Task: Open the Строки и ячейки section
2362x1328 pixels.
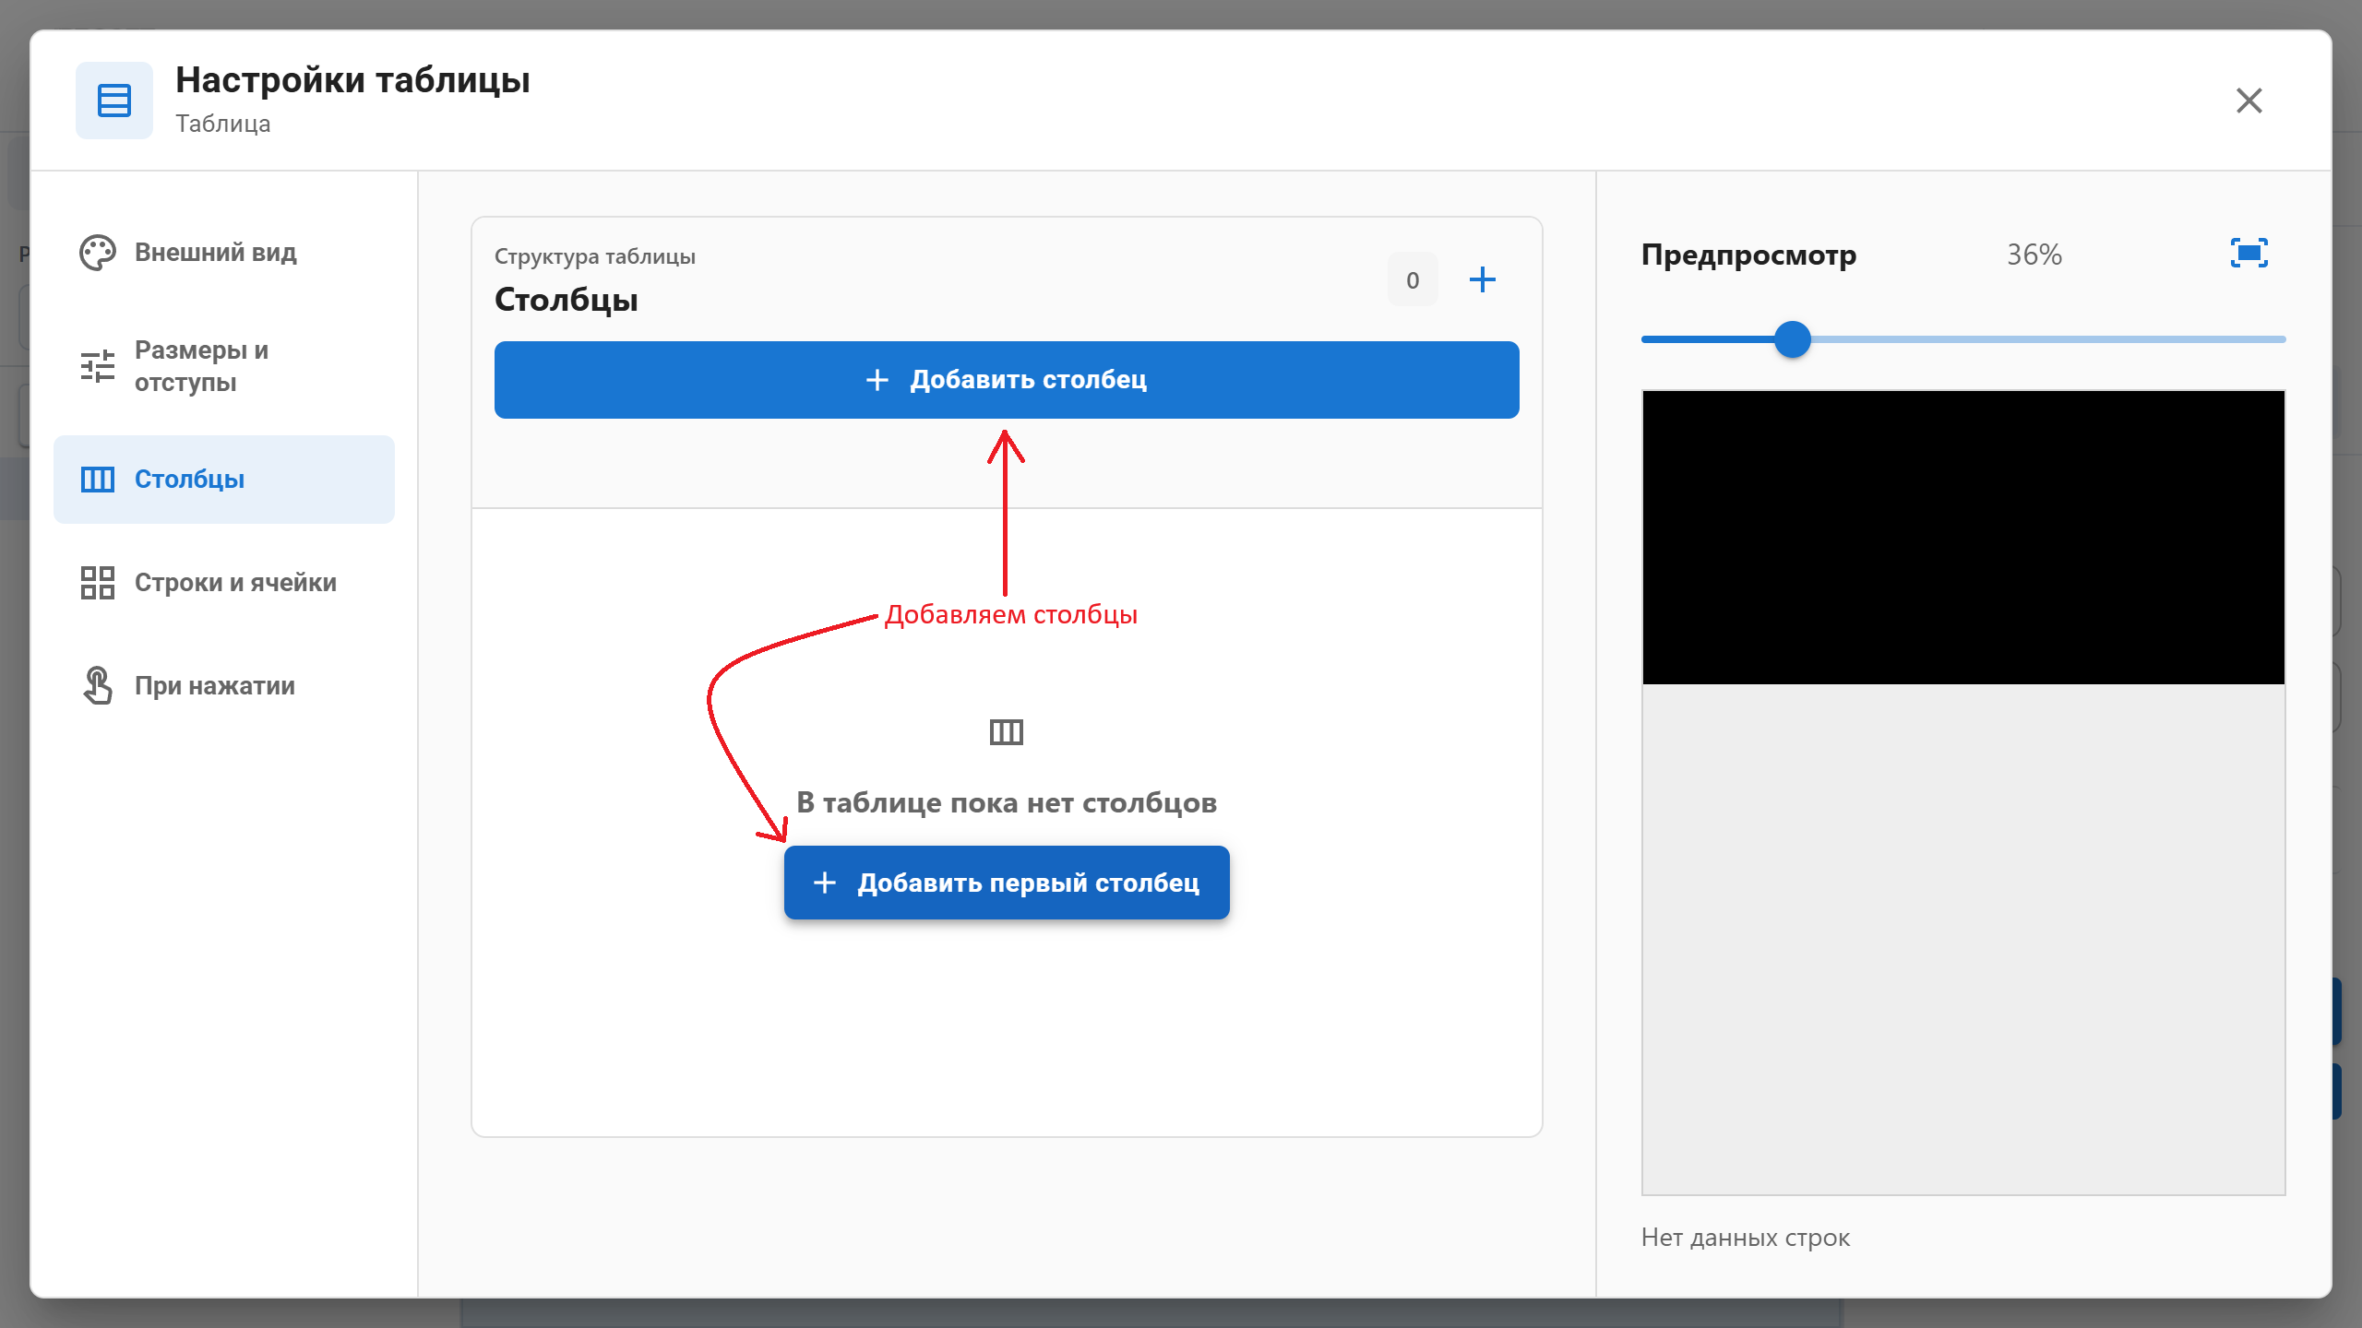Action: (x=224, y=583)
